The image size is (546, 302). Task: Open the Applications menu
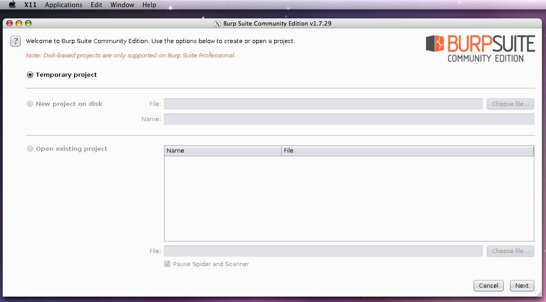[x=63, y=4]
